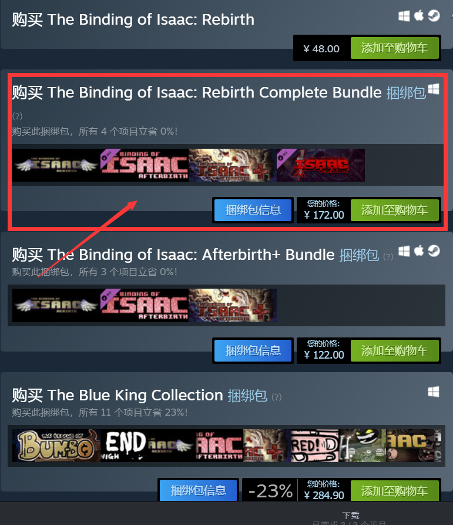Click the Apple icon on Afterbirth+ Bundle row
Image resolution: width=453 pixels, height=525 pixels.
pos(419,251)
